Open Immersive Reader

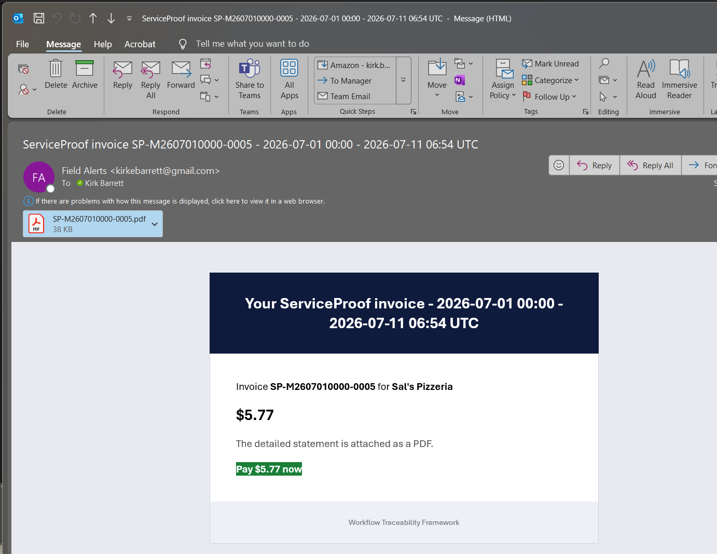tap(679, 79)
